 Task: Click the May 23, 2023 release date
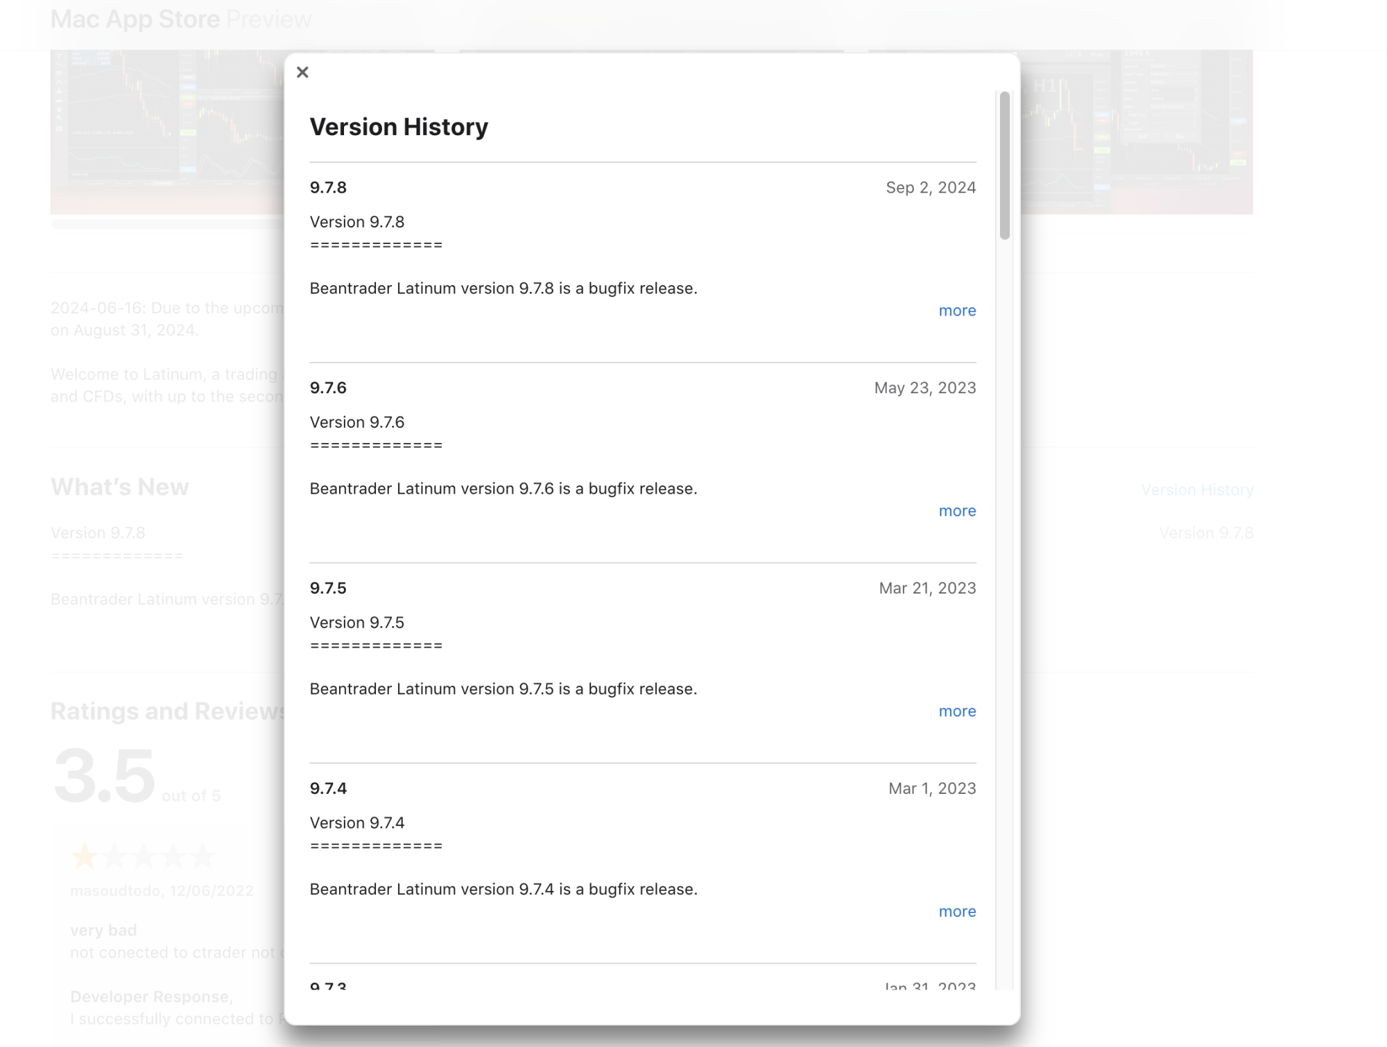924,388
